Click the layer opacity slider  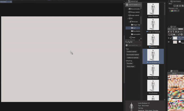(181, 29)
